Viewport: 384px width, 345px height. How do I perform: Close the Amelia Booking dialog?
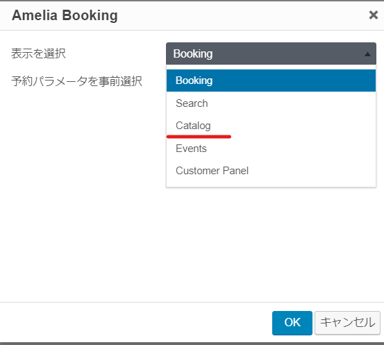click(373, 15)
